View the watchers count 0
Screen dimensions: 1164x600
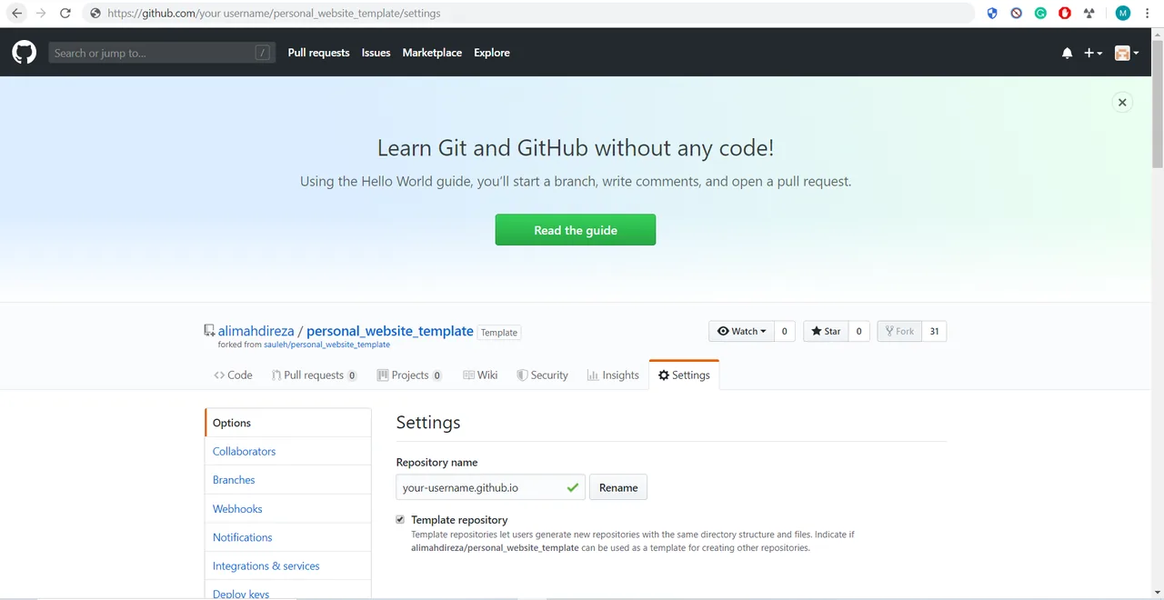[x=785, y=331]
